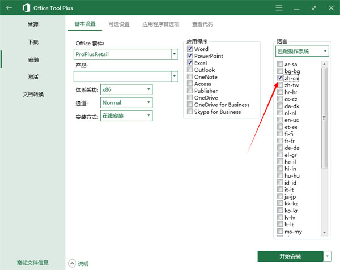Image resolution: width=340 pixels, height=270 pixels.
Task: Open the 体系架构 x86 dropdown
Action: click(148, 89)
